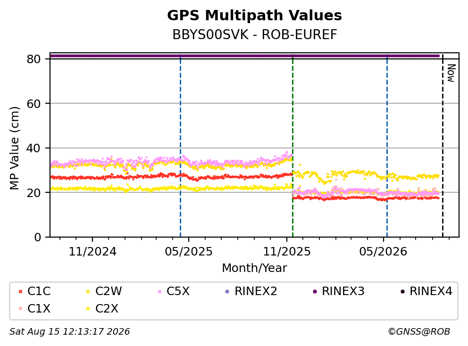Select the C1C legend label
Viewport: 468px width, 346px height.
click(x=39, y=291)
